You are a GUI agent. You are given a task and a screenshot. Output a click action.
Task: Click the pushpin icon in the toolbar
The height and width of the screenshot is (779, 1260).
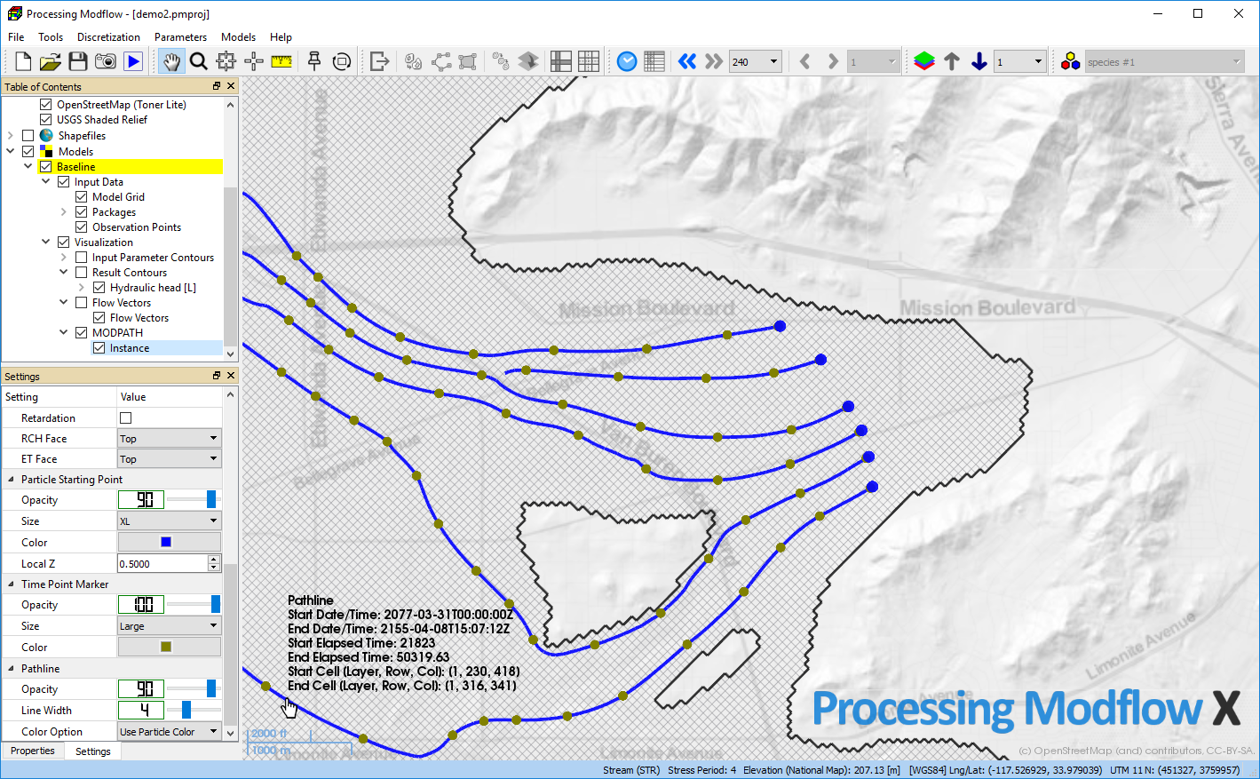pyautogui.click(x=314, y=61)
